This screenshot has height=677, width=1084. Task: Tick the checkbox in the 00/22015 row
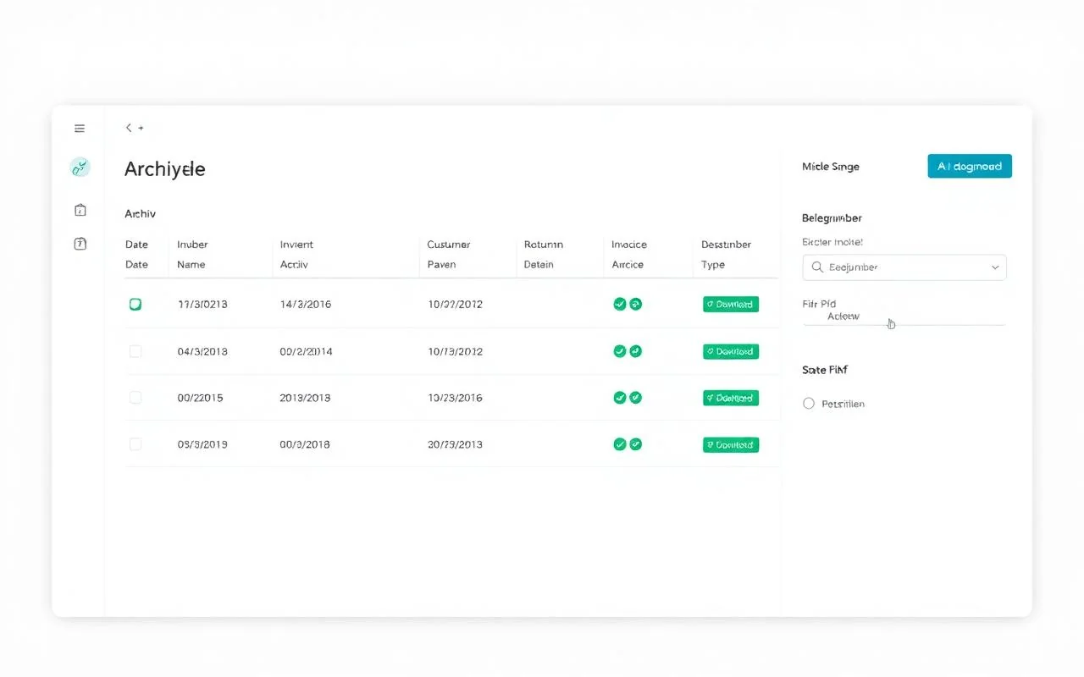pyautogui.click(x=135, y=397)
